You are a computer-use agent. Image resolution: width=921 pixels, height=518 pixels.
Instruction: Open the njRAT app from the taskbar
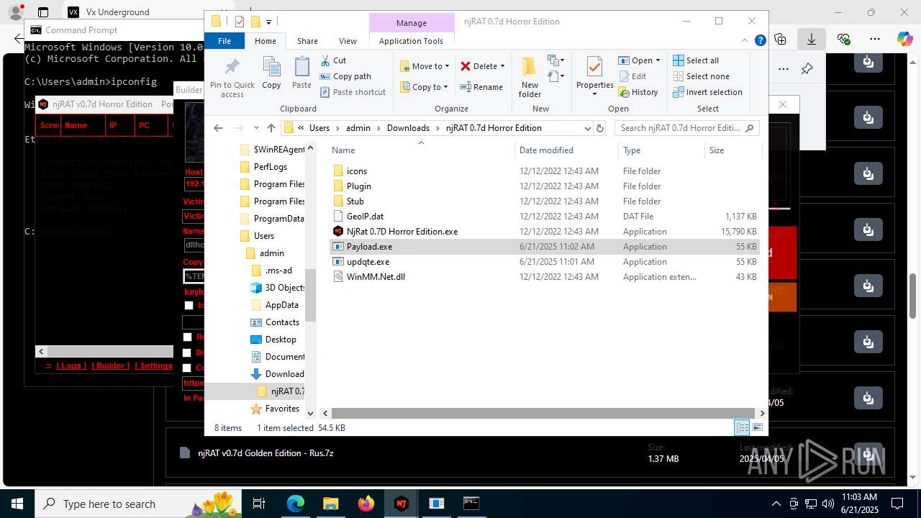coord(401,504)
